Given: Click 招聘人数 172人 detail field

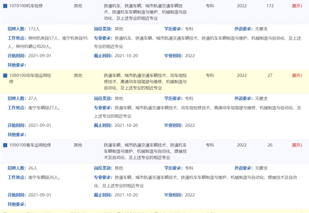Looking at the screenshot, I should coord(24,29).
